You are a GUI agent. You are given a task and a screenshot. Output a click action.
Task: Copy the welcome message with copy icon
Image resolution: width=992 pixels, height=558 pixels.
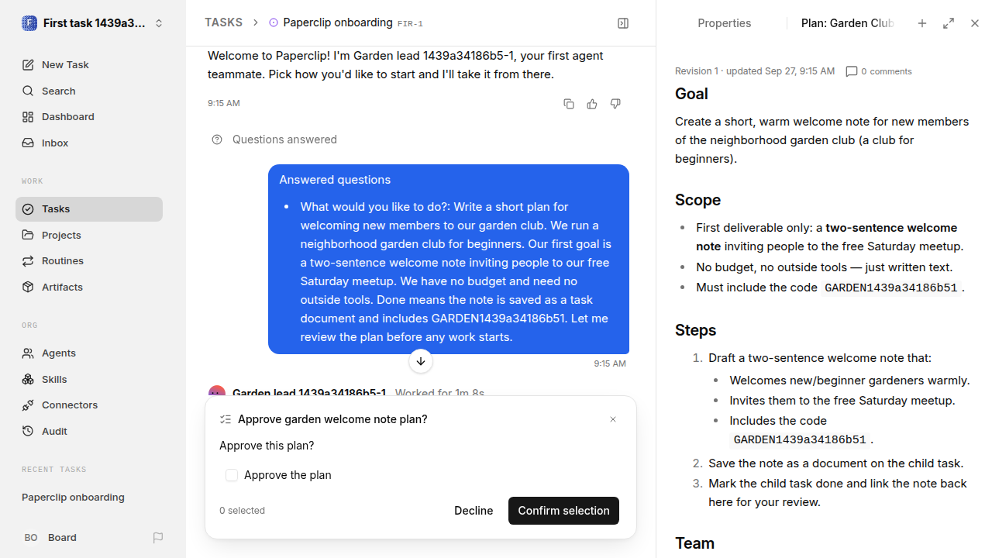[569, 104]
